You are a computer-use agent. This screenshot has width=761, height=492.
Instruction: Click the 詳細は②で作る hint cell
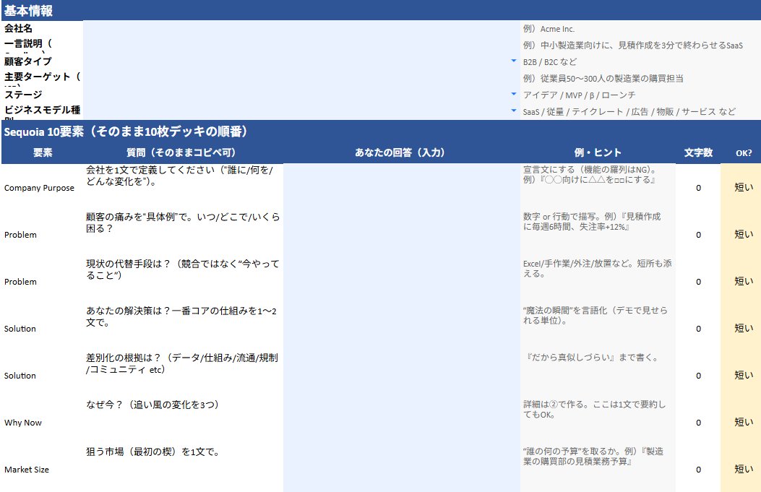click(x=598, y=423)
